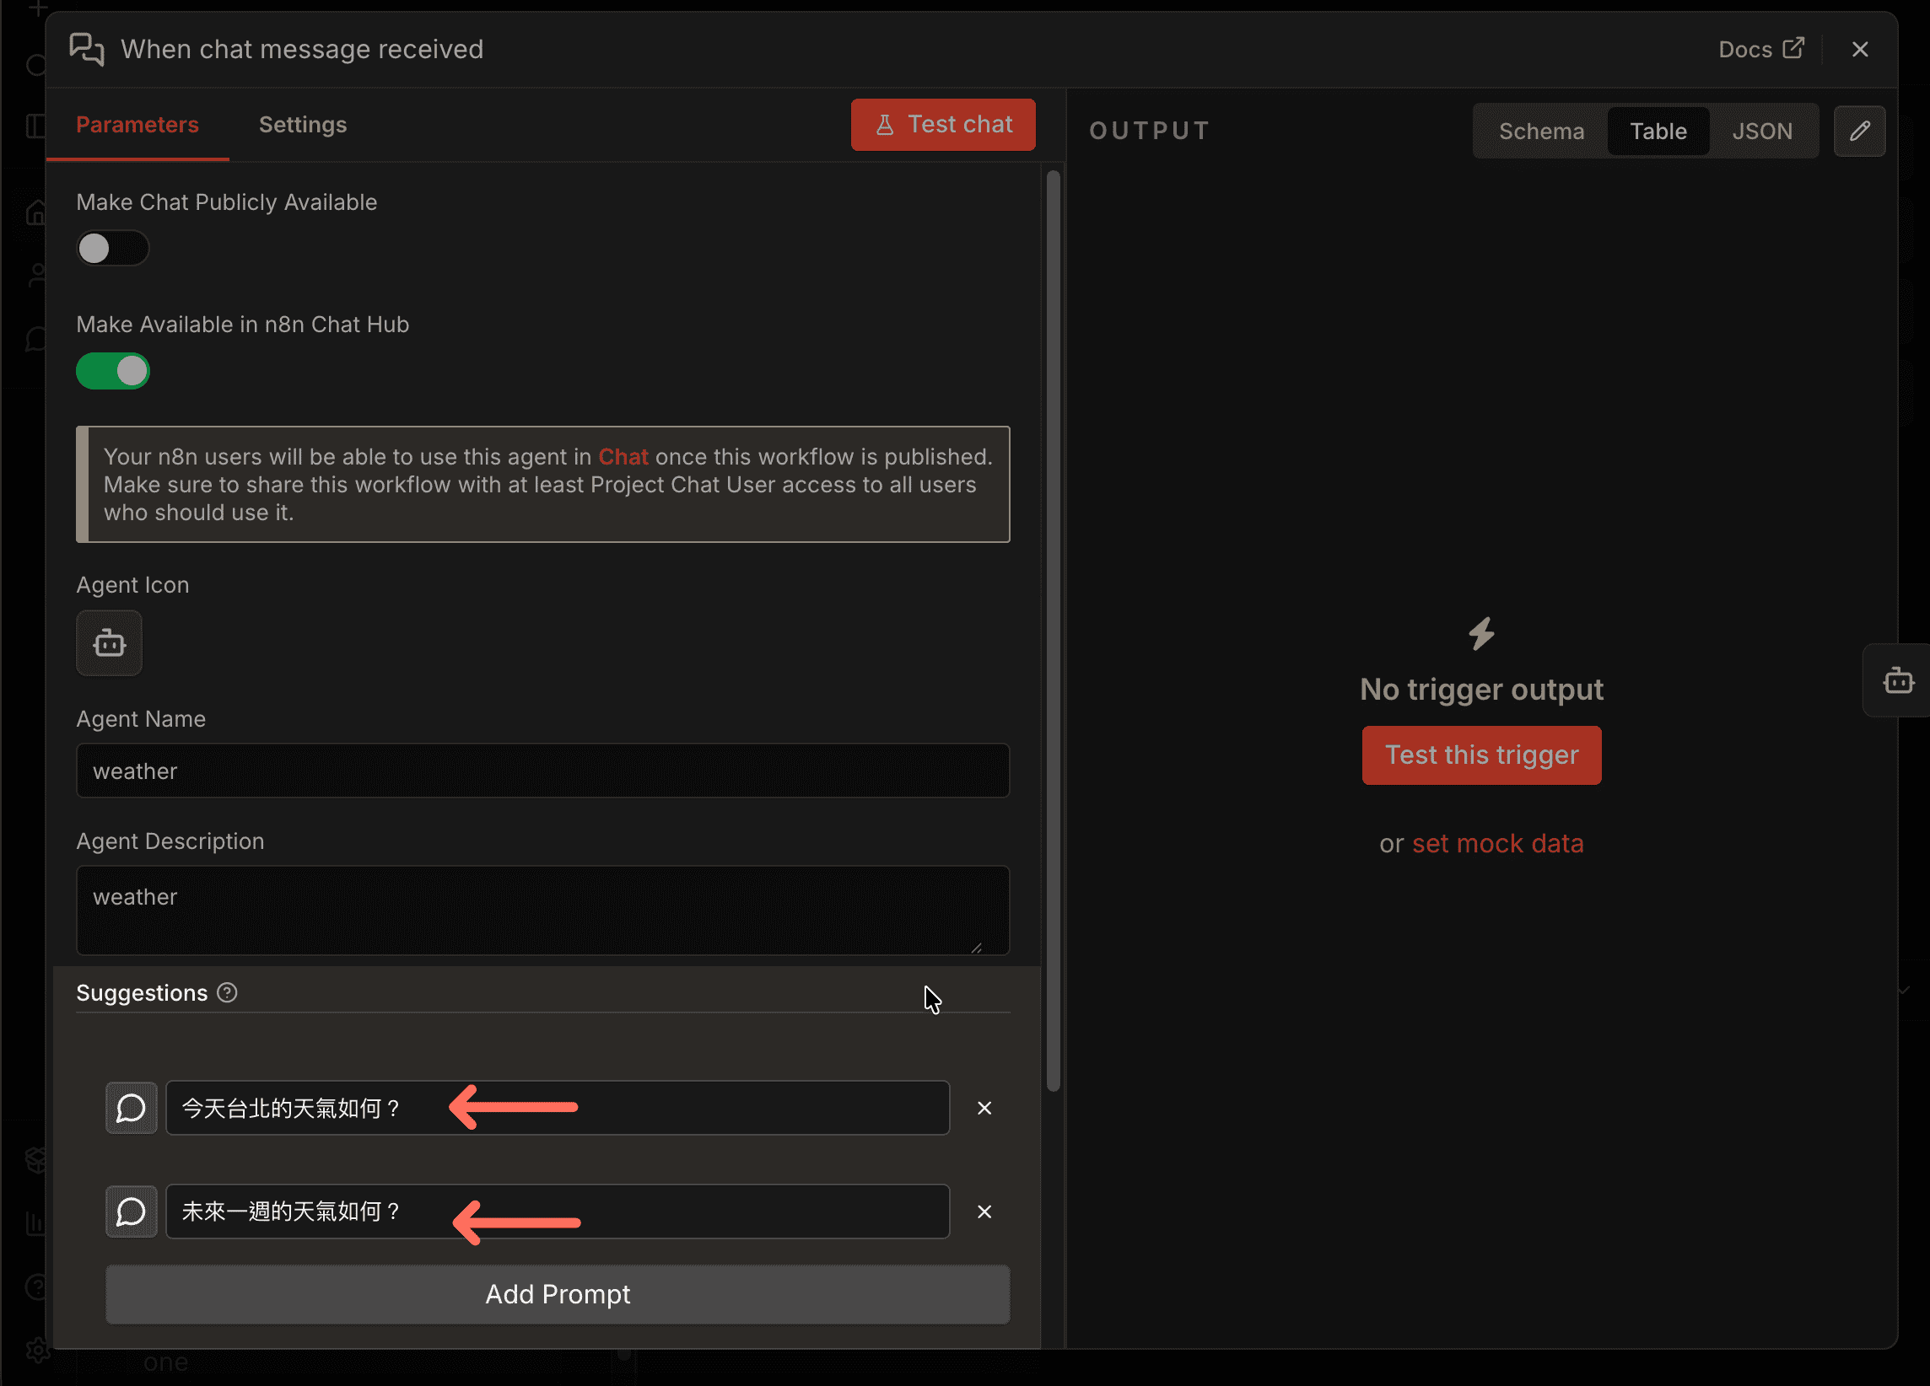Click chat icon beside second suggestion prompt
This screenshot has width=1930, height=1386.
(131, 1211)
